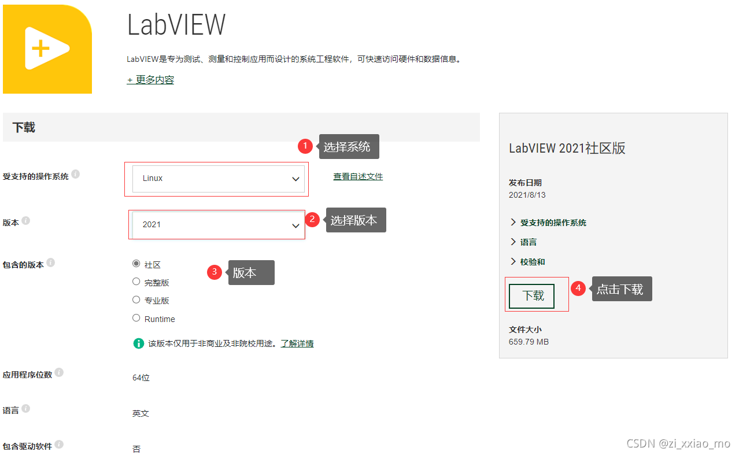
Task: Click the 下载 download button
Action: (532, 296)
